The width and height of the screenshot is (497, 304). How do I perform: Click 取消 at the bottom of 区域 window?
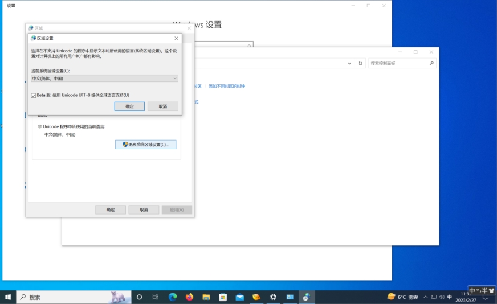point(144,209)
